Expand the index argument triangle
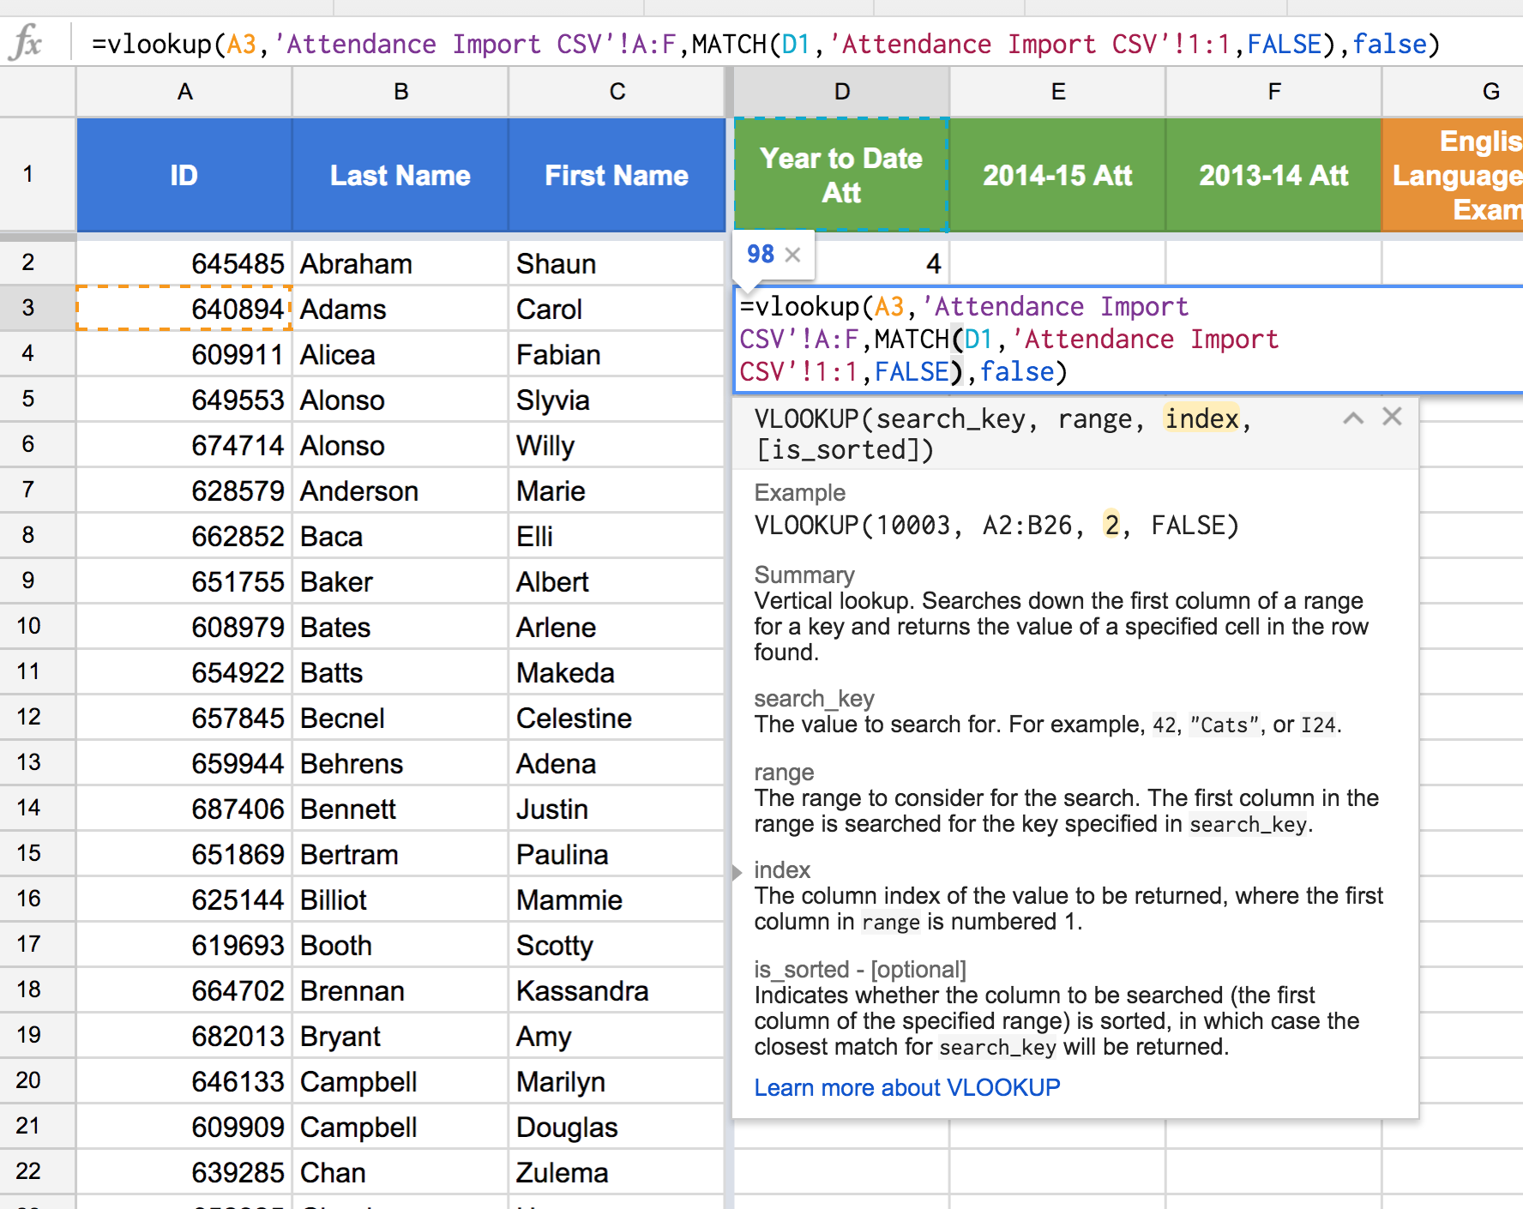 (737, 872)
